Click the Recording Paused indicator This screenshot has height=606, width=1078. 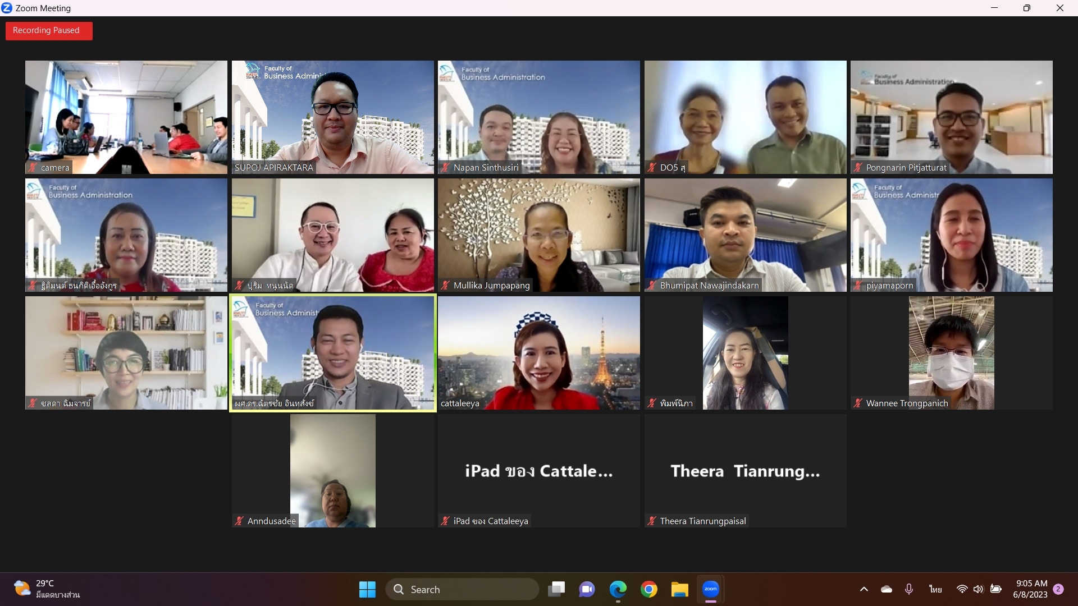49,31
